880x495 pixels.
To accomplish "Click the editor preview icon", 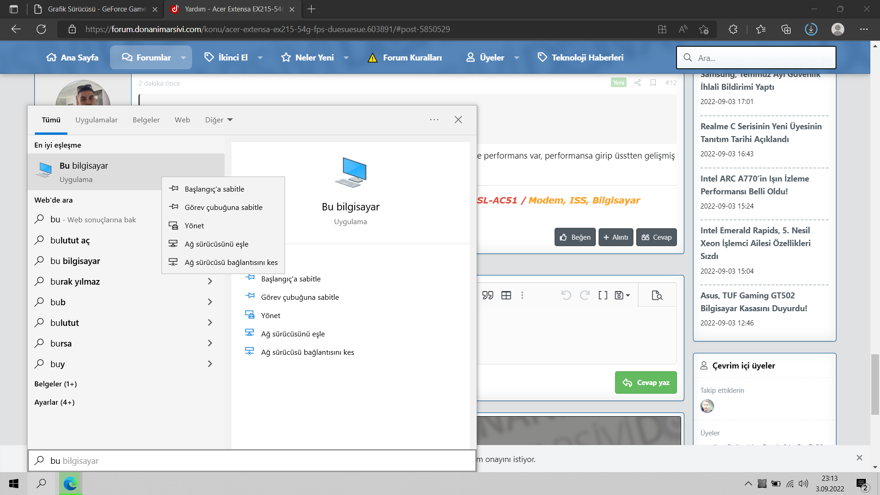I will (657, 296).
